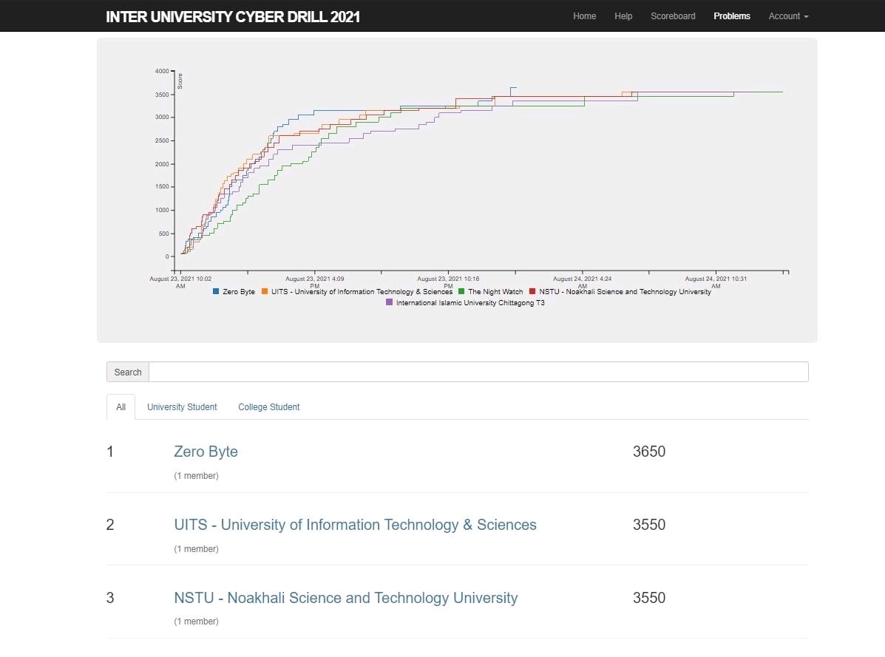Switch to the University Student tab
The height and width of the screenshot is (657, 885).
182,406
